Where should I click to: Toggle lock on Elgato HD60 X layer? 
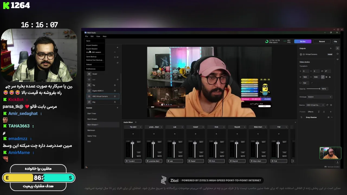tap(115, 91)
